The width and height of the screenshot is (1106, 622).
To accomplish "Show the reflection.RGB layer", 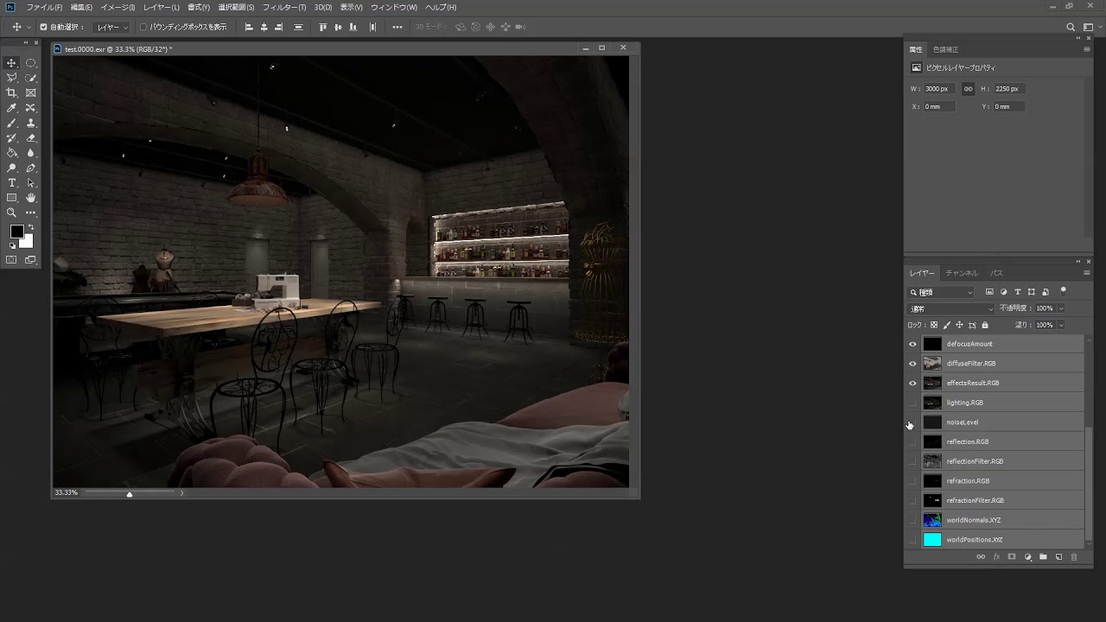I will [912, 441].
